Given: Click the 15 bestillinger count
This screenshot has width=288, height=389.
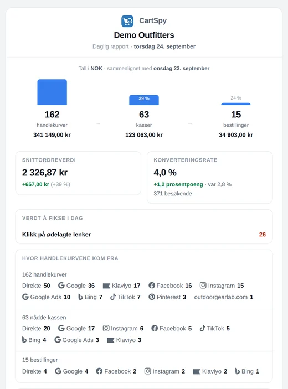Looking at the screenshot, I should coord(236,115).
